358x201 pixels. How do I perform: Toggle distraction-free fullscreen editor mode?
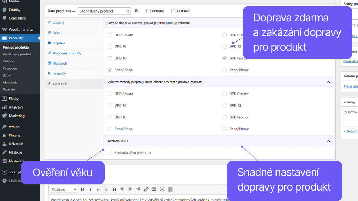(x=162, y=189)
